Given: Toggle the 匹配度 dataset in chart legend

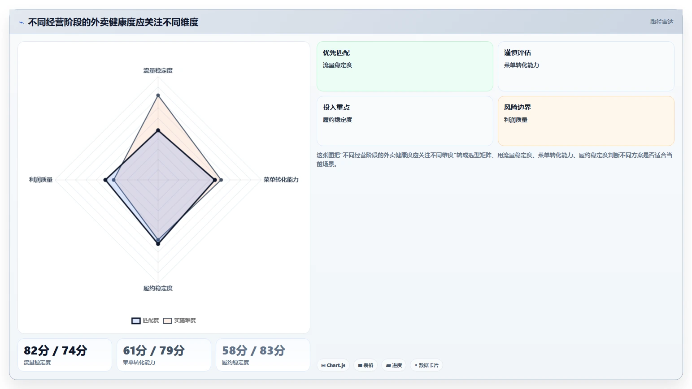Looking at the screenshot, I should tap(145, 320).
